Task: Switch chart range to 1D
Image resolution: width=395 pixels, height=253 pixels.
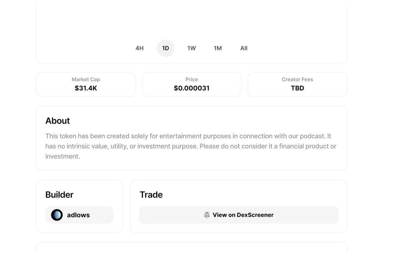Action: pyautogui.click(x=165, y=48)
